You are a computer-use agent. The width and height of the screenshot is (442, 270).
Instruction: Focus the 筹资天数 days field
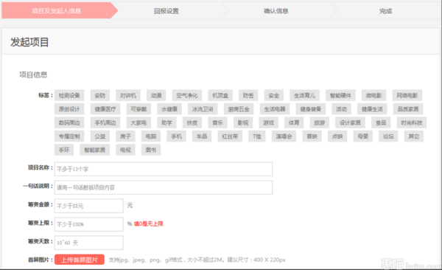click(89, 243)
